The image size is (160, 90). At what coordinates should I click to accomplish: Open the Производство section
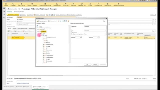[x=57, y=4]
